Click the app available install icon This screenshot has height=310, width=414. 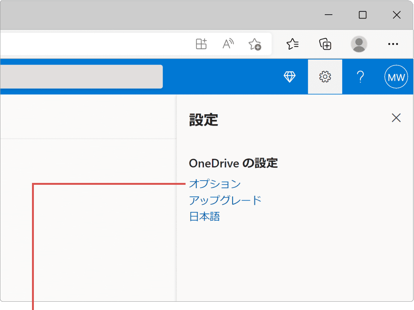point(201,44)
